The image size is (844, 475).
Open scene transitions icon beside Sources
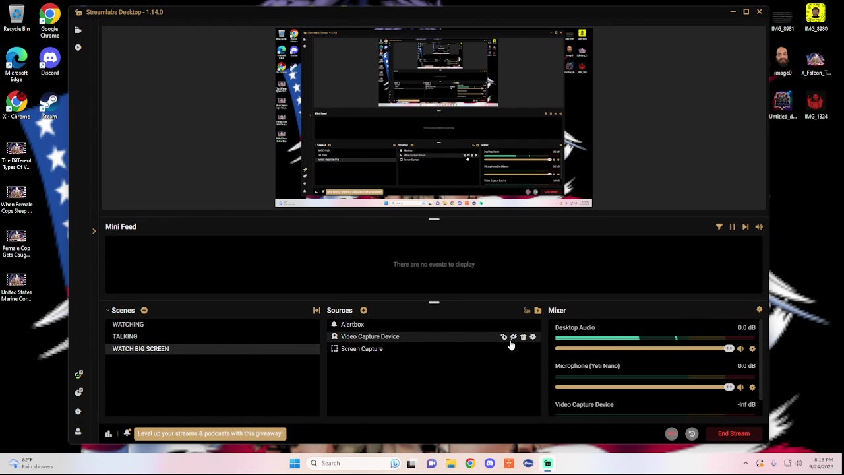pos(316,311)
